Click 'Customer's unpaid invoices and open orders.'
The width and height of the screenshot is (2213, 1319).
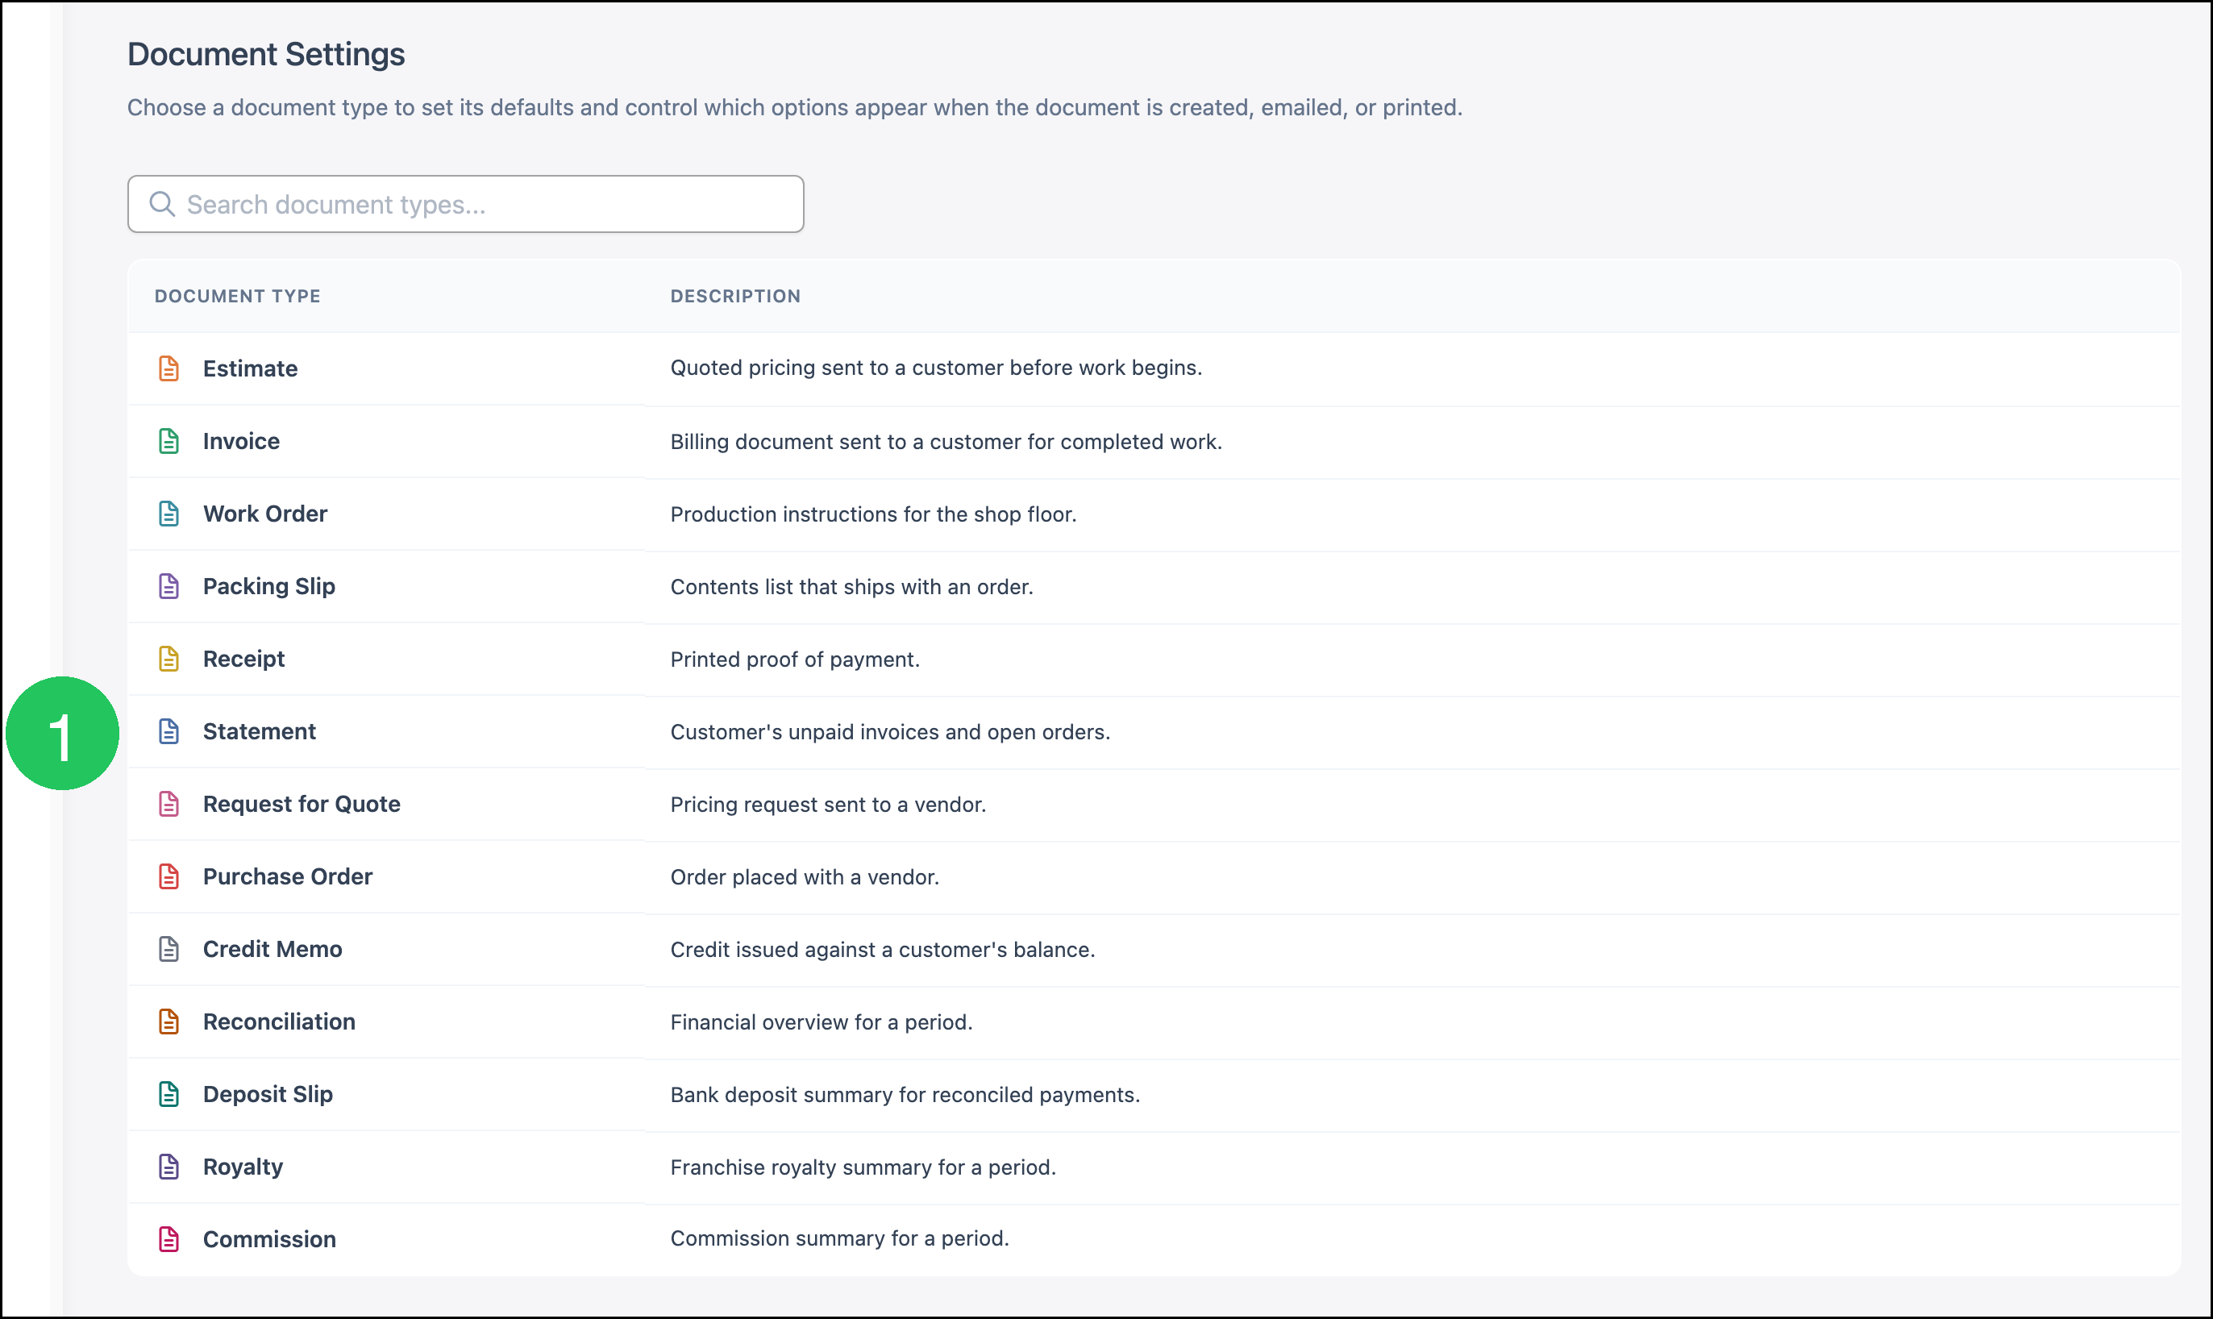pyautogui.click(x=890, y=732)
